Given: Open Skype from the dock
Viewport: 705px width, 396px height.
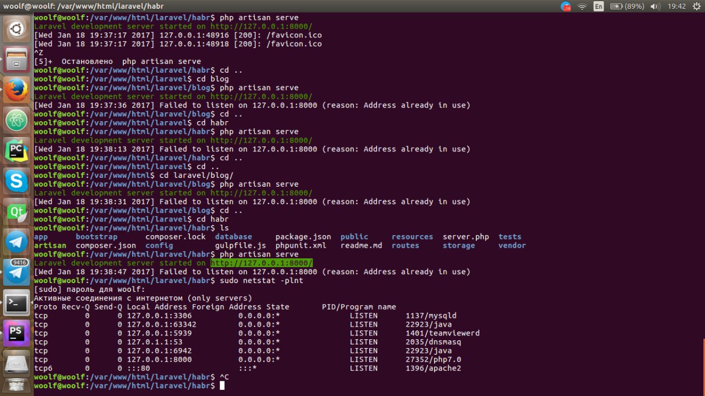Looking at the screenshot, I should pyautogui.click(x=17, y=180).
